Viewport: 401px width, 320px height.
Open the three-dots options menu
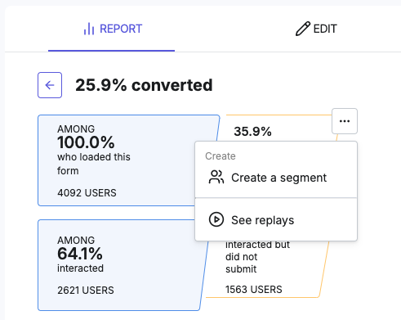345,121
